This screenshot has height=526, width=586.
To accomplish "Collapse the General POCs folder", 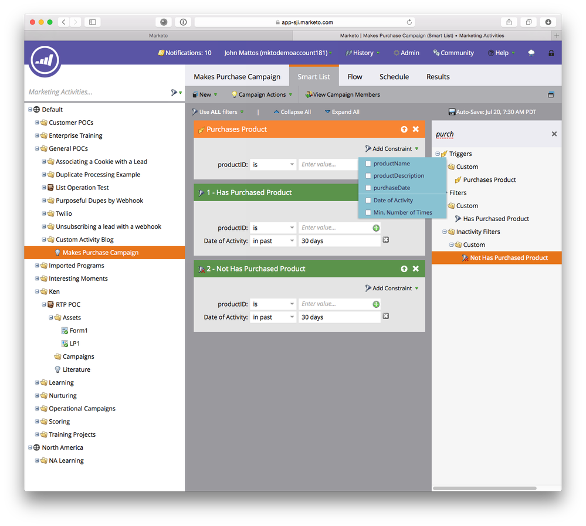I will [x=37, y=149].
